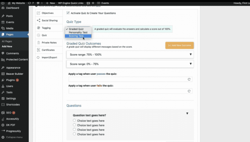
Task: Click refresh icon in fails tag field
Action: pyautogui.click(x=189, y=91)
